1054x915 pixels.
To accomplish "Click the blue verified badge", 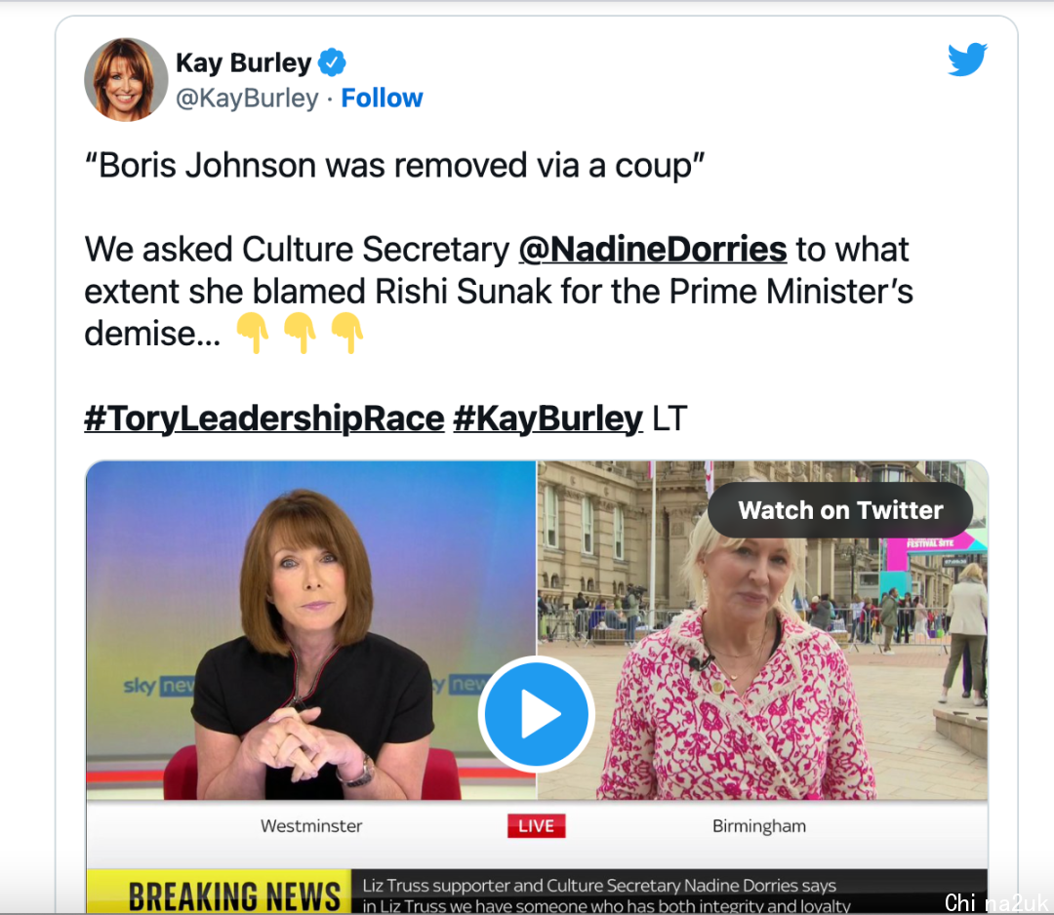I will [x=332, y=62].
